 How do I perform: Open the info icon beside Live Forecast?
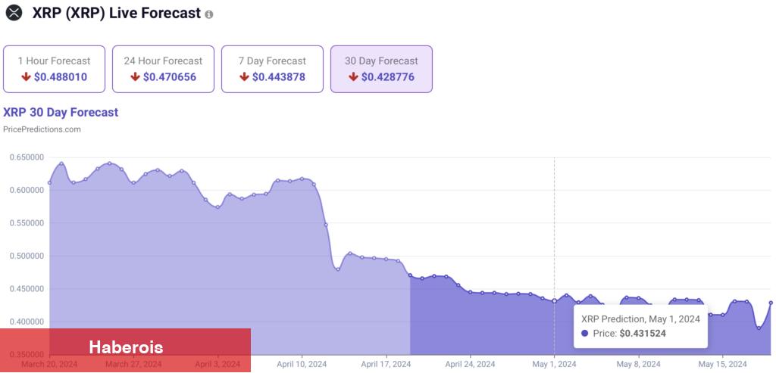209,14
